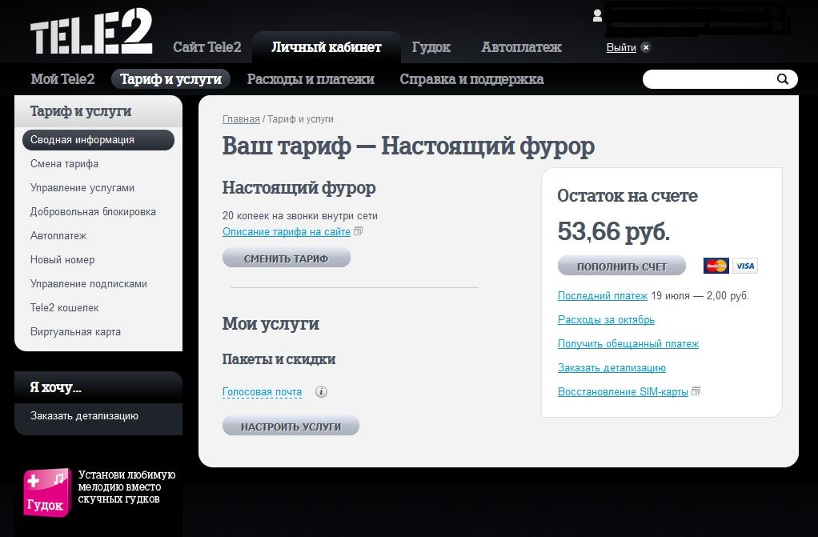818x537 pixels.
Task: Open the Гудок top tab
Action: coord(431,47)
